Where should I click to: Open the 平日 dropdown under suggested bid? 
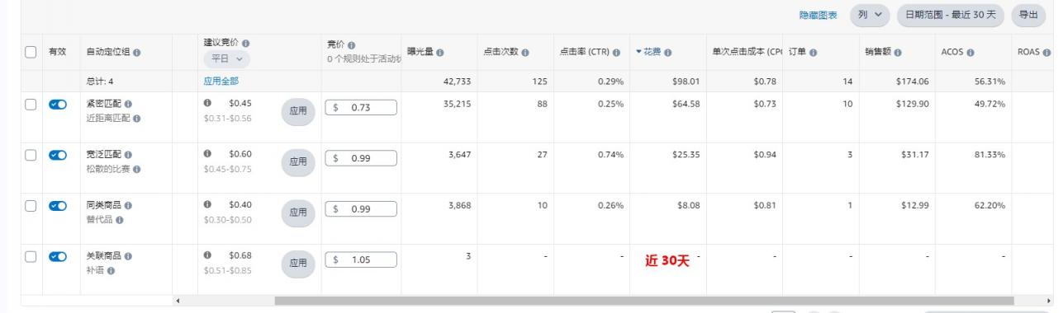227,59
